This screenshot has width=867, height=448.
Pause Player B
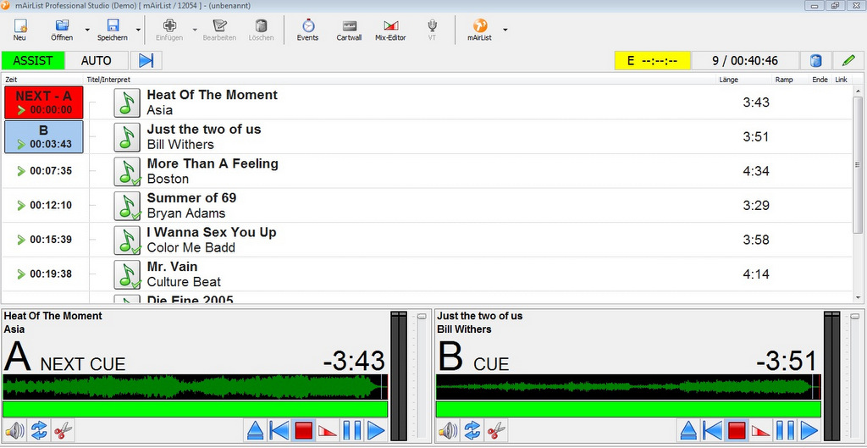(785, 429)
